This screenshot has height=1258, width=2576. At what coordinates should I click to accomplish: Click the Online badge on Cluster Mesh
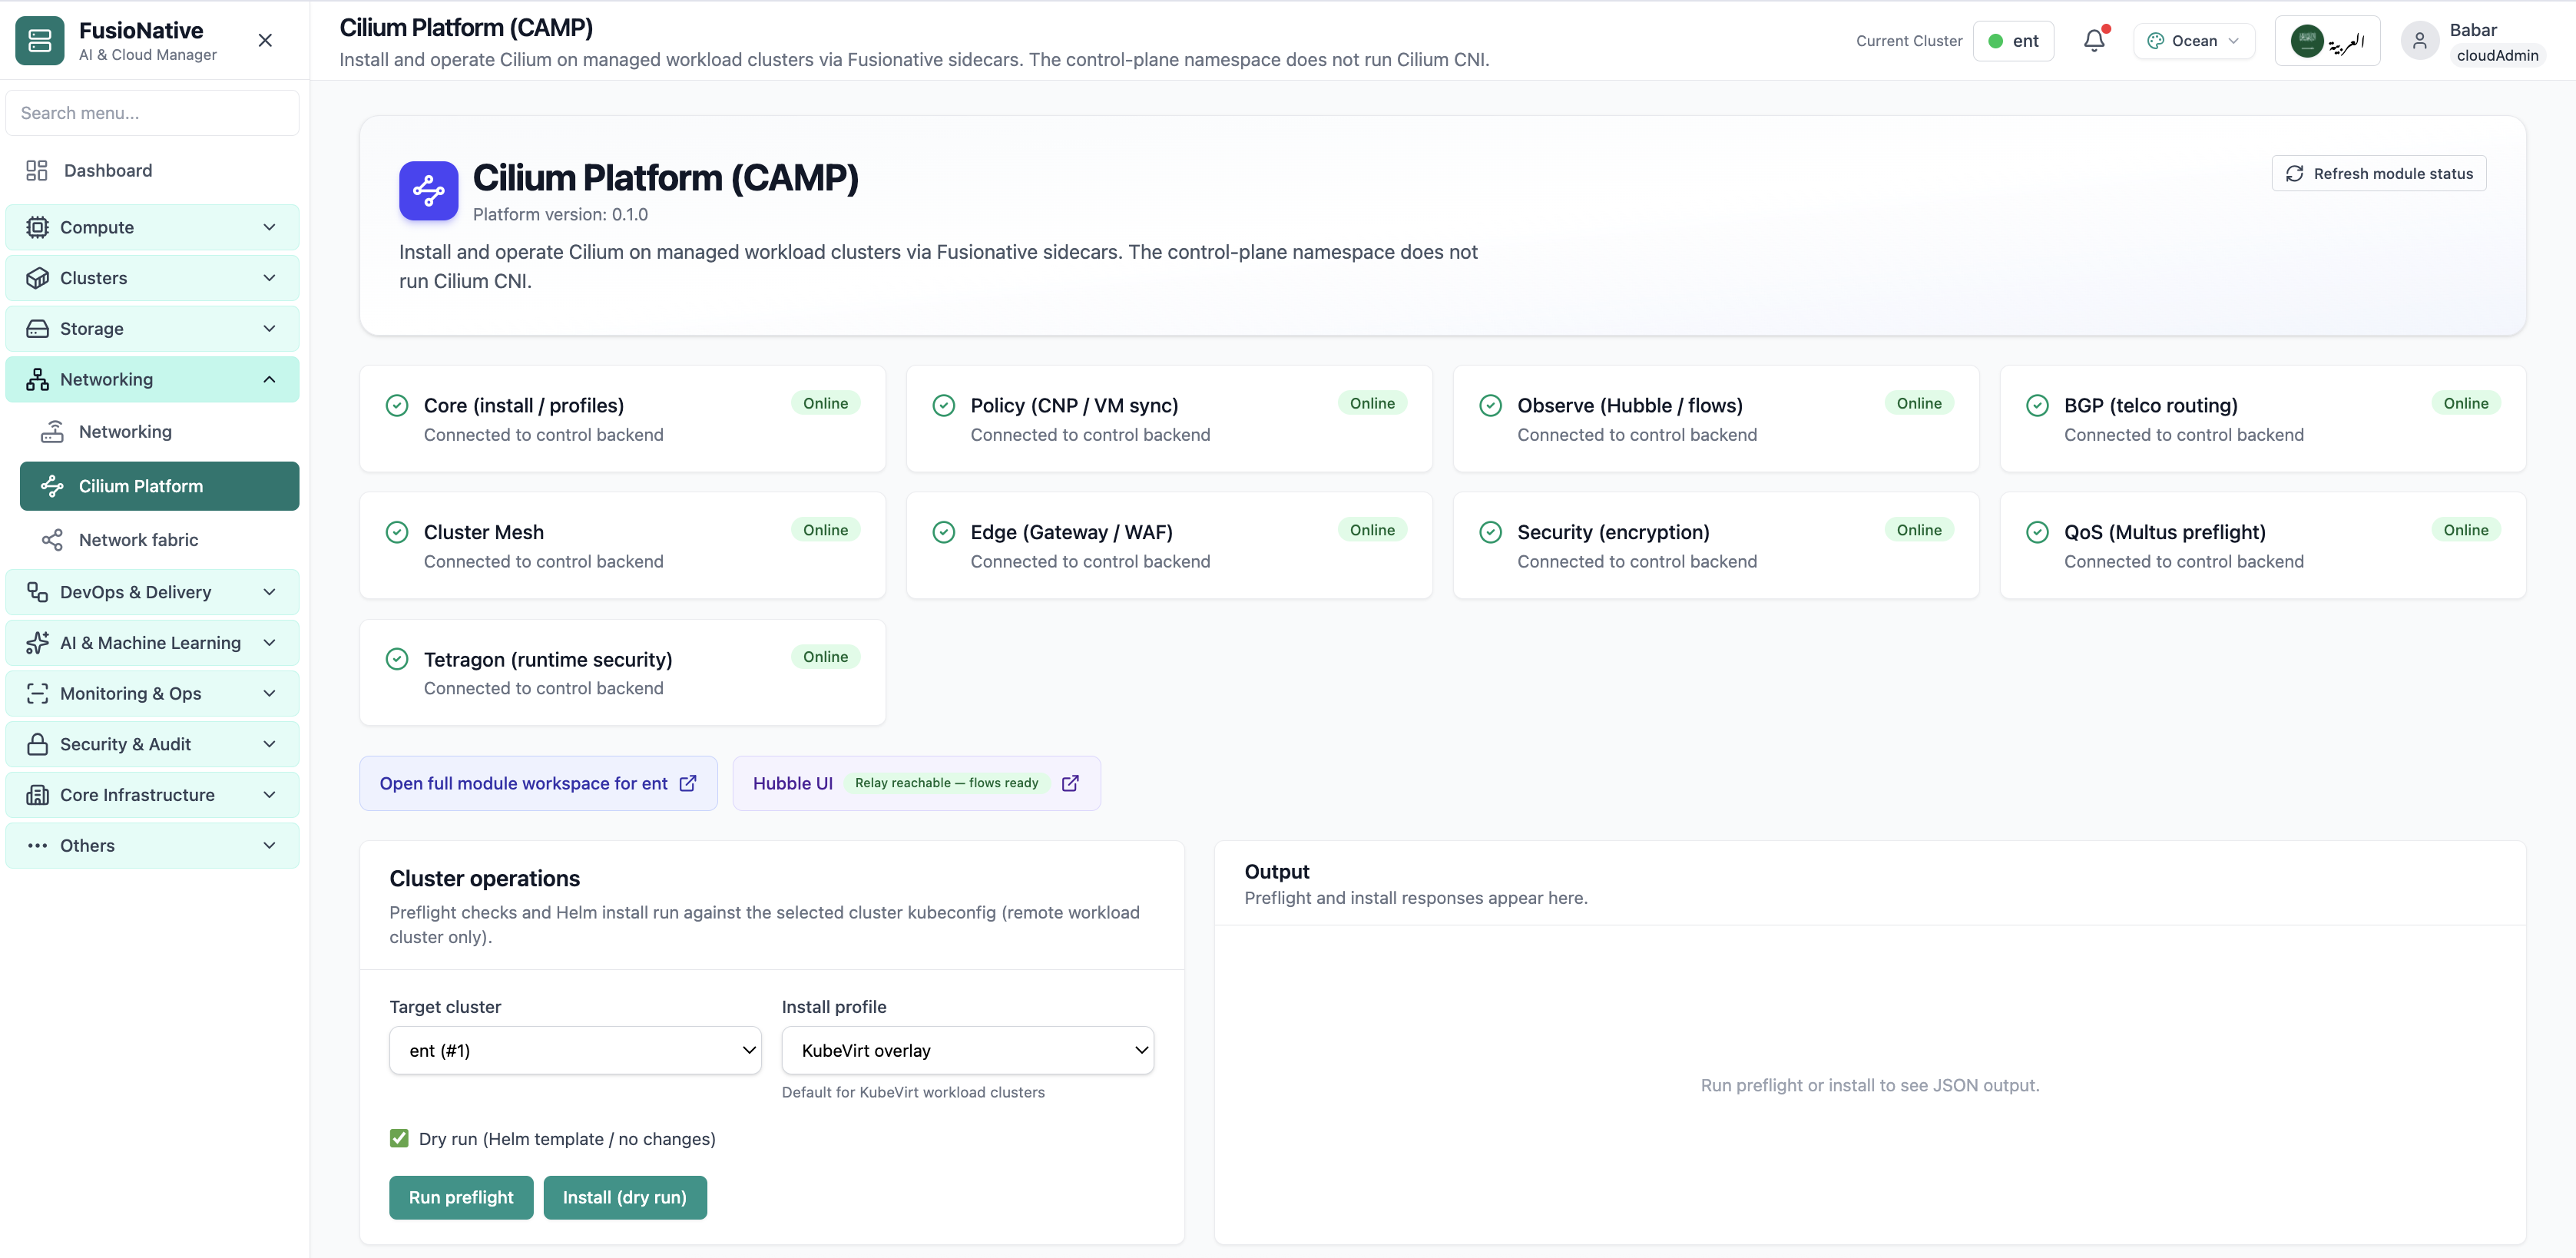[825, 530]
